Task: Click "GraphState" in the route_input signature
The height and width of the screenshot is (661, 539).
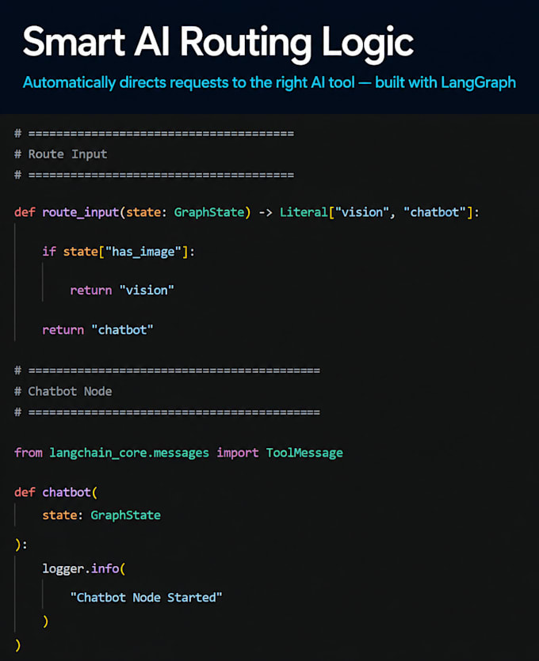Action: 209,212
